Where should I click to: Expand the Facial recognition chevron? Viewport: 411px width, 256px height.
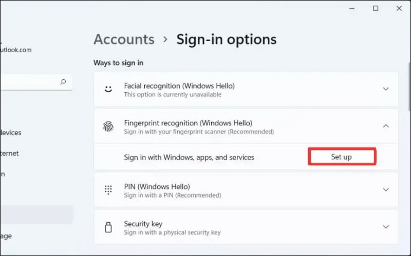click(x=386, y=89)
